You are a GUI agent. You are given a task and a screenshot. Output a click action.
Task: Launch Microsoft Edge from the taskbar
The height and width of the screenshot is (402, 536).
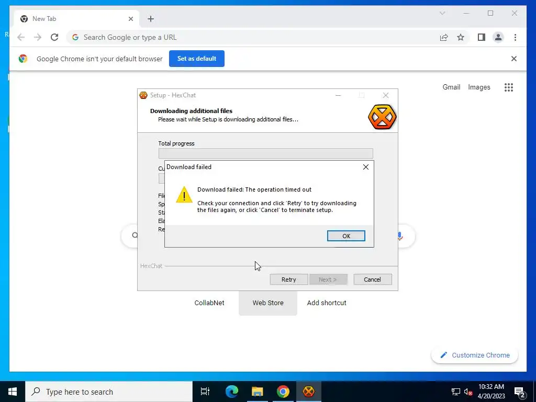232,392
